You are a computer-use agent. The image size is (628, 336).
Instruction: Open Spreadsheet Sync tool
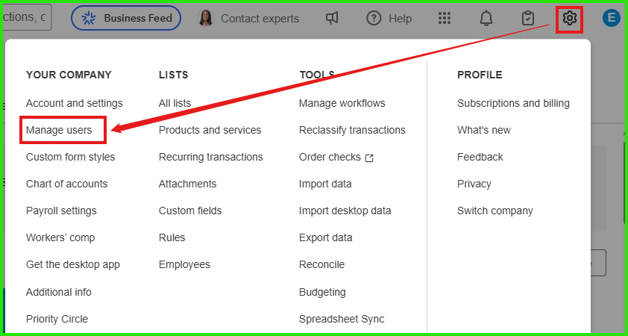(x=342, y=319)
